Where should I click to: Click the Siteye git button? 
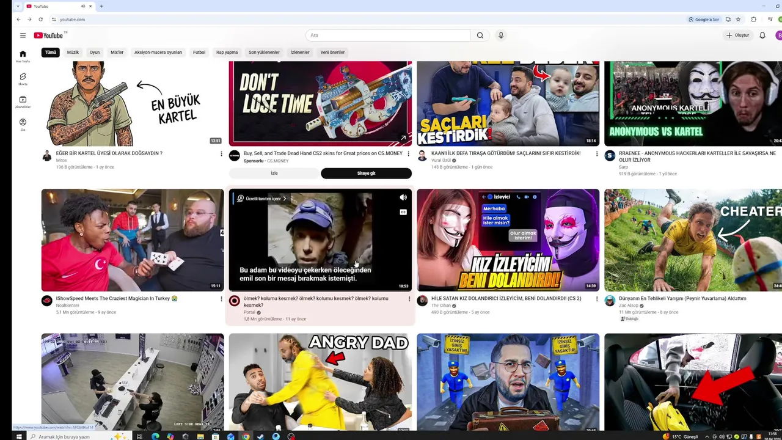pyautogui.click(x=366, y=174)
